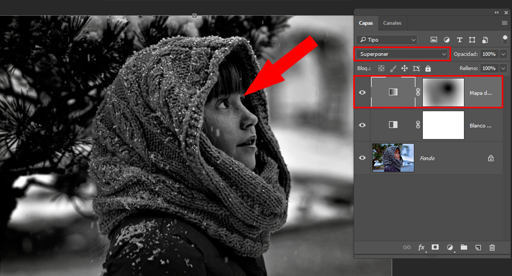Open the layers panel options menu
Screen dimensions: 512x276
504,23
